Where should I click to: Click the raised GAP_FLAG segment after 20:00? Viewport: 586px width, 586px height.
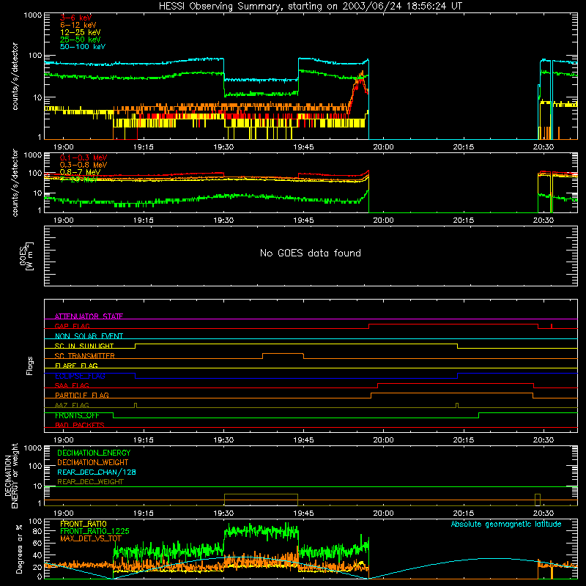tap(453, 324)
